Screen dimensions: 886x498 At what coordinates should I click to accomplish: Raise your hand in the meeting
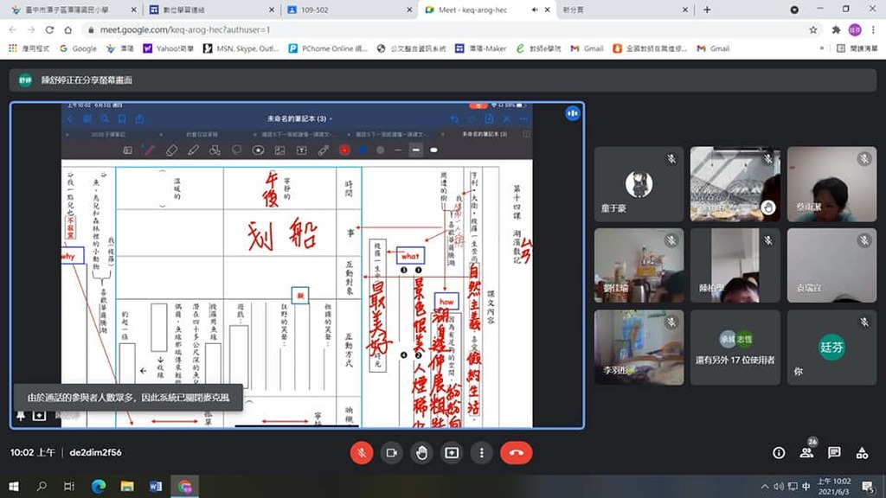(x=421, y=453)
